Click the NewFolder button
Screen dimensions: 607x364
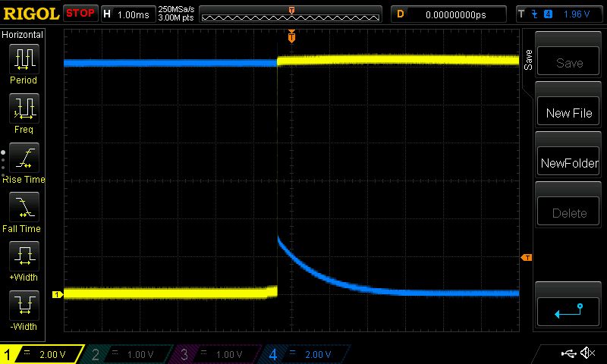click(568, 162)
